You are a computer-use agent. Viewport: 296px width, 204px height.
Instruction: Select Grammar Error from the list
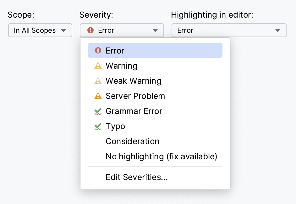coord(134,111)
